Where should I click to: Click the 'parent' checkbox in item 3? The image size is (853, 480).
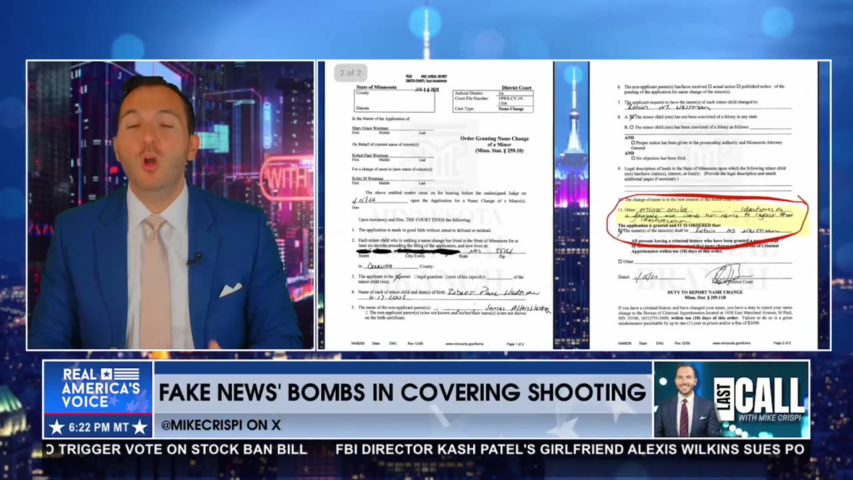[397, 277]
